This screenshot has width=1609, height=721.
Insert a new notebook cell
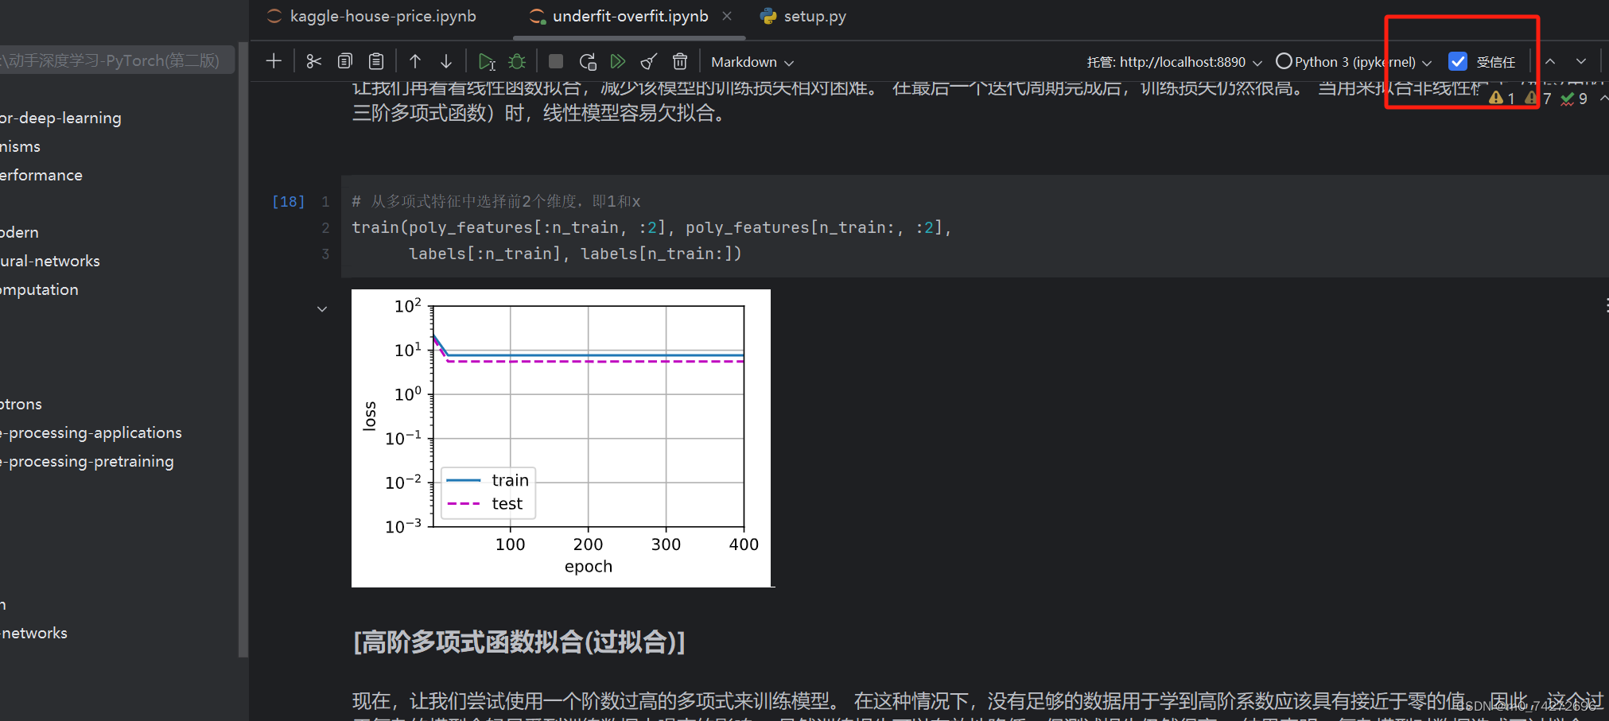click(x=274, y=60)
